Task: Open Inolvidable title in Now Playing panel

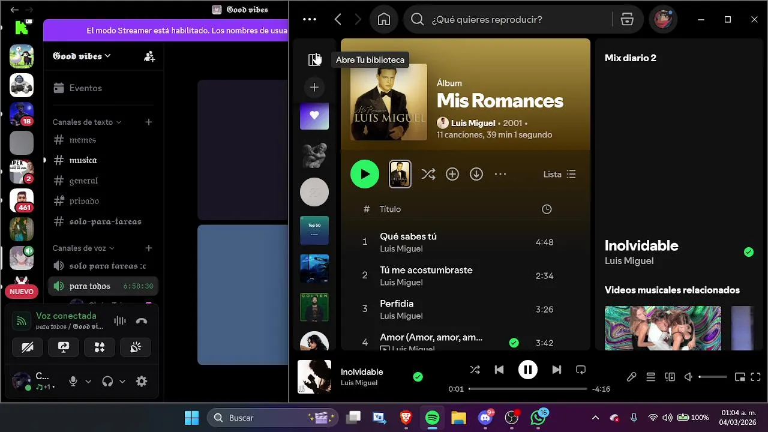Action: [x=641, y=245]
